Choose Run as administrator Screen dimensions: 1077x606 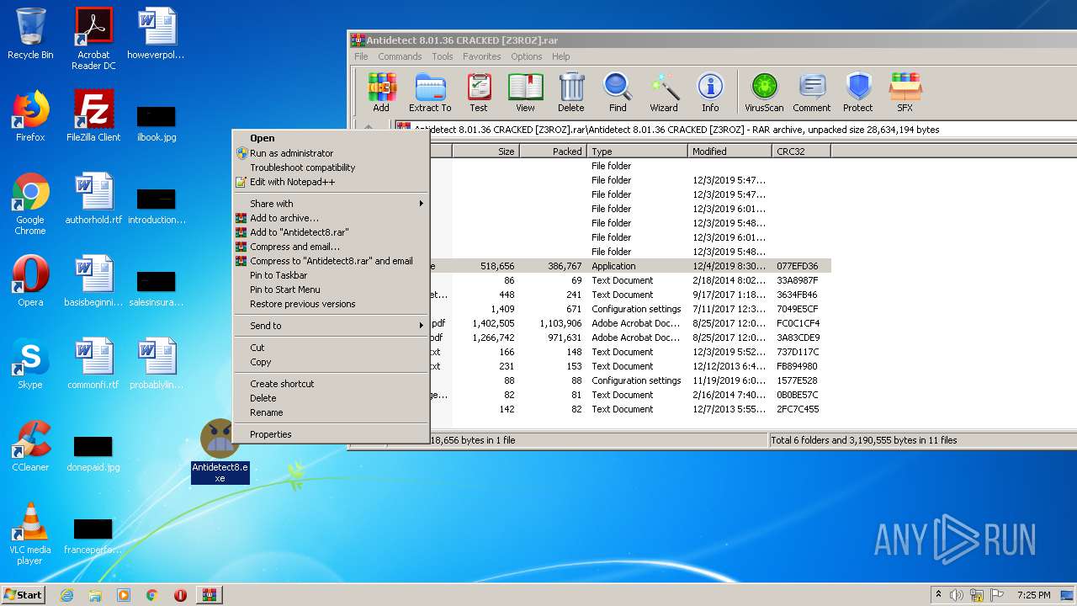pyautogui.click(x=331, y=153)
